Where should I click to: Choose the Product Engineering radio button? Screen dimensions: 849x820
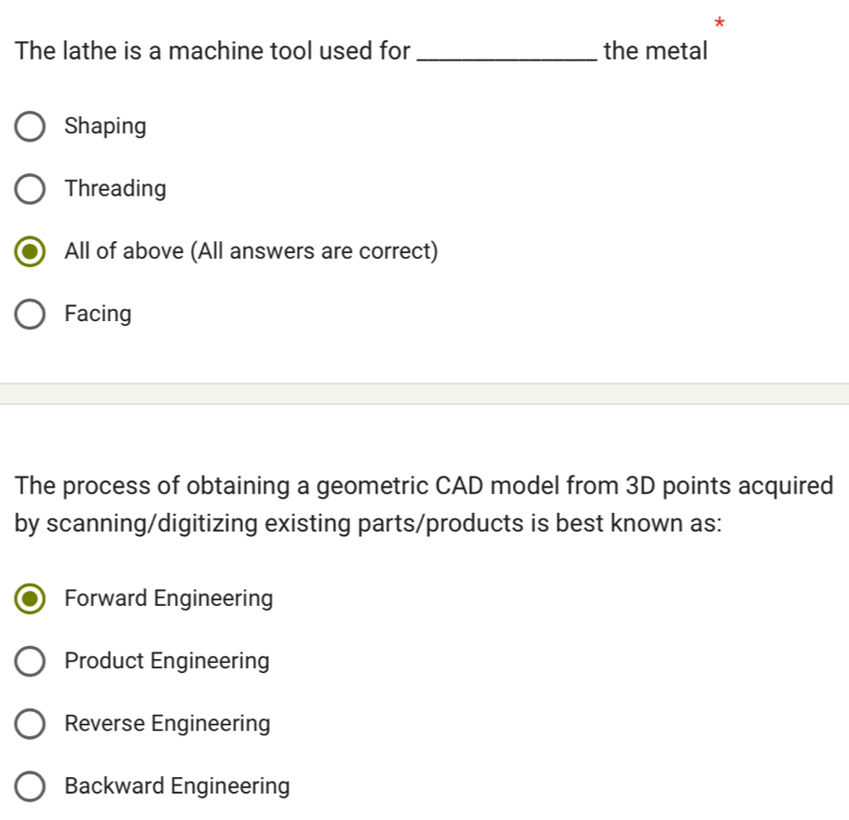[x=31, y=662]
